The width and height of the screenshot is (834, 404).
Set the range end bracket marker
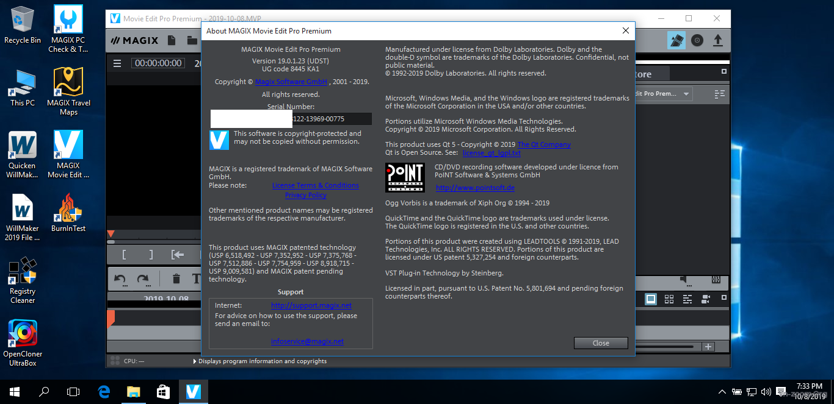(151, 255)
